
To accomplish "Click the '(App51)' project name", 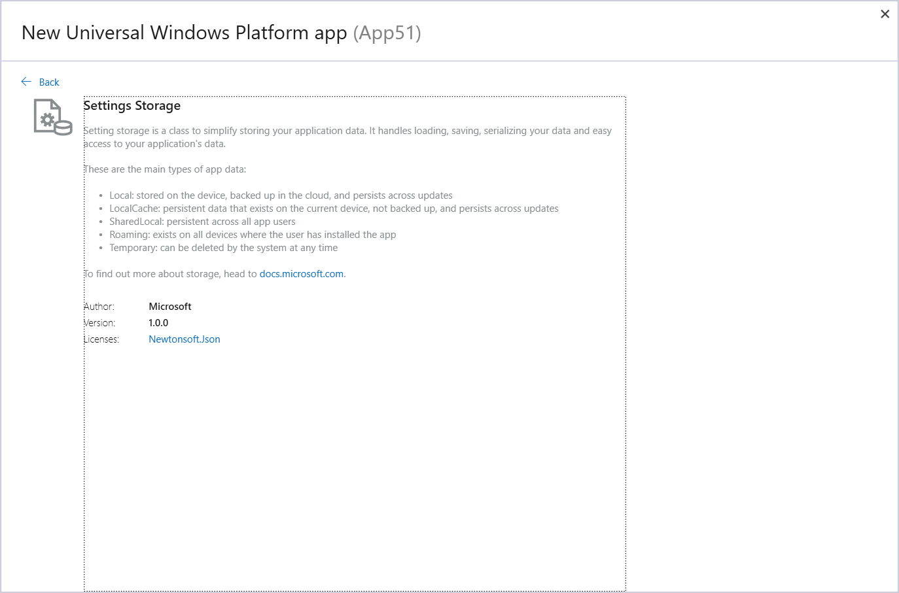I will click(x=387, y=33).
